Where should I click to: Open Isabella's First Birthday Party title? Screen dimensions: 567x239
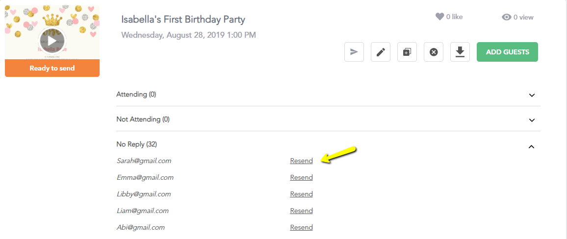[183, 19]
